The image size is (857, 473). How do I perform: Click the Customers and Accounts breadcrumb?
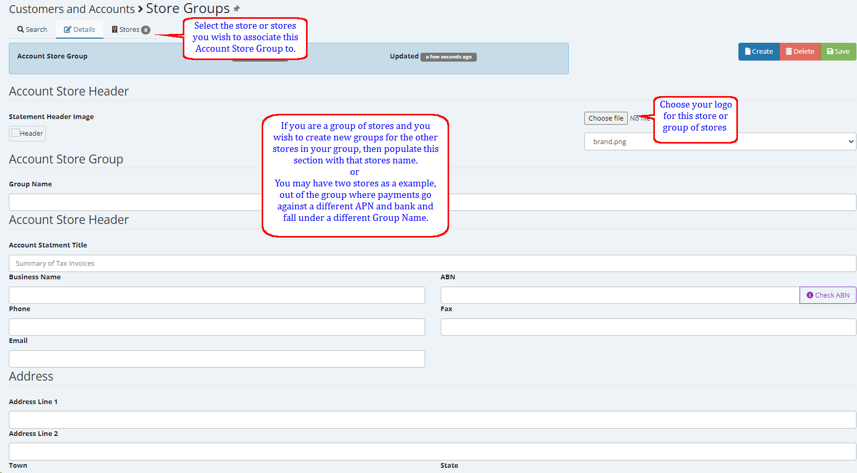point(72,9)
